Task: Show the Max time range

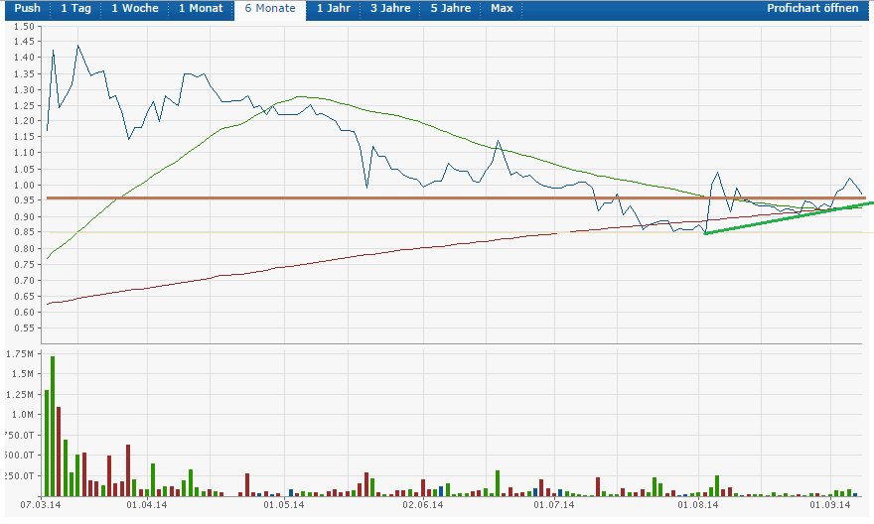Action: click(502, 8)
